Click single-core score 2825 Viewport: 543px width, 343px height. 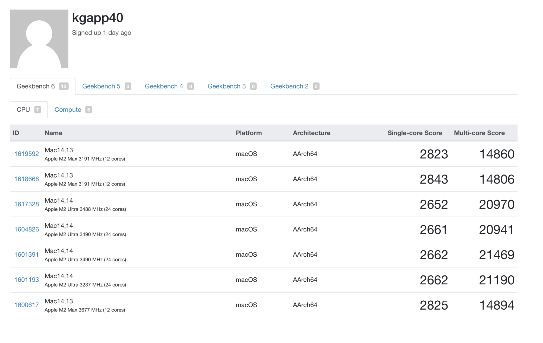(x=434, y=306)
